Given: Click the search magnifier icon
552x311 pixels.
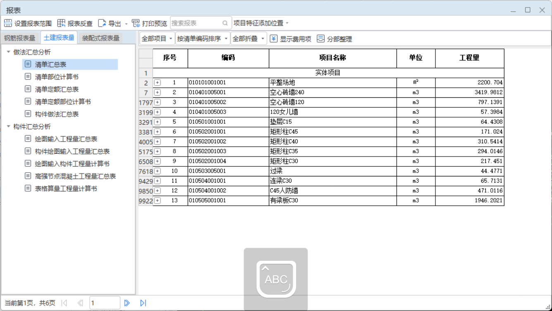Looking at the screenshot, I should (225, 23).
